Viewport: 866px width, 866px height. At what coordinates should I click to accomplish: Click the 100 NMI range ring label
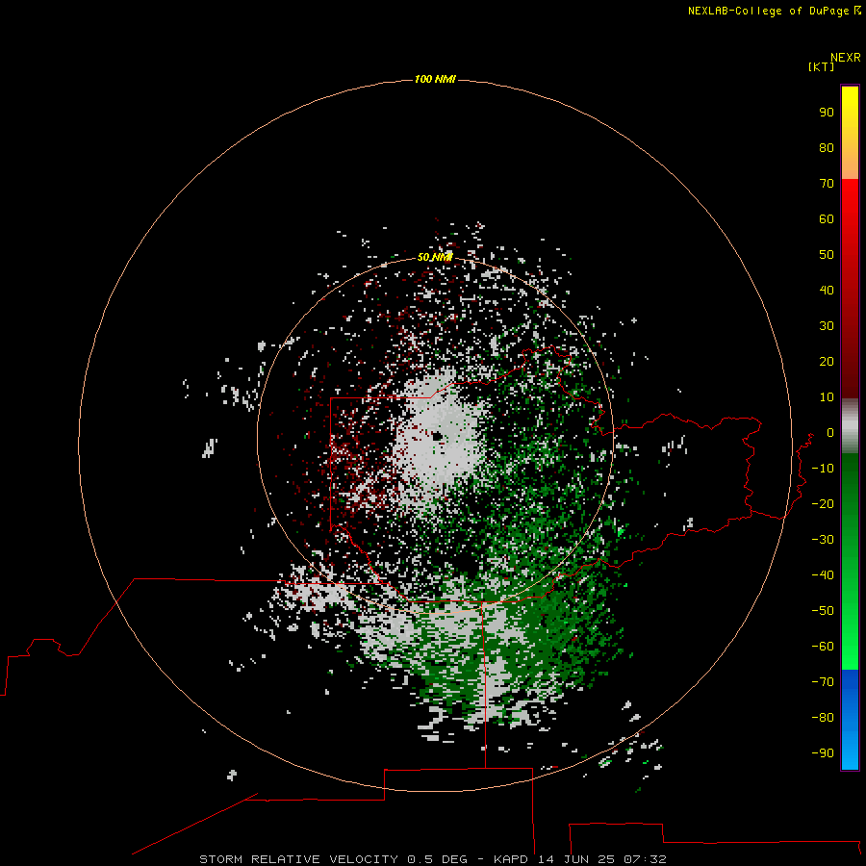pos(435,79)
